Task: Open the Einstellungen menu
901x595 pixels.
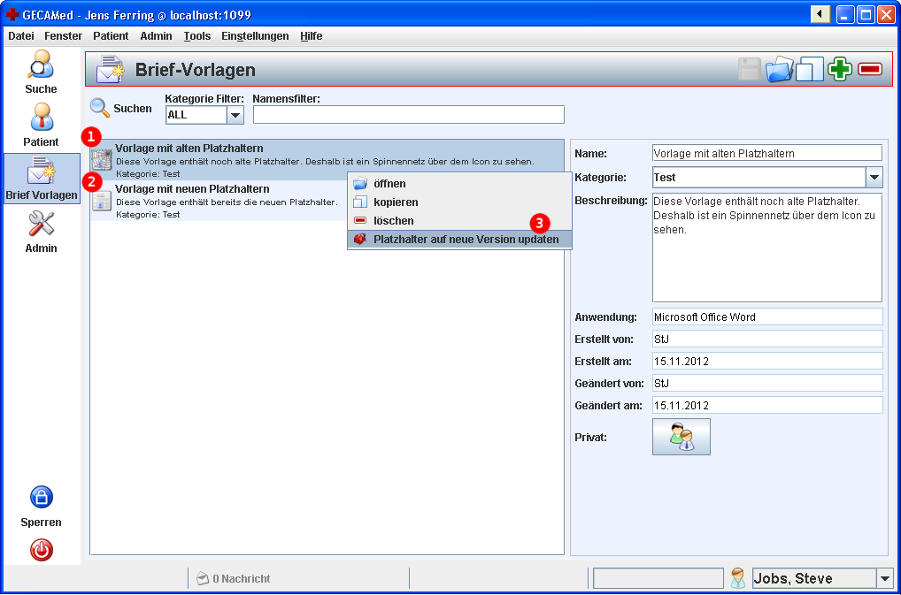Action: (255, 36)
